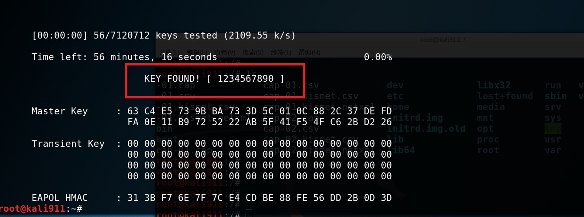Viewport: 584px width, 217px height.
Task: Open the 搜索(S) menu
Action: [x=253, y=52]
